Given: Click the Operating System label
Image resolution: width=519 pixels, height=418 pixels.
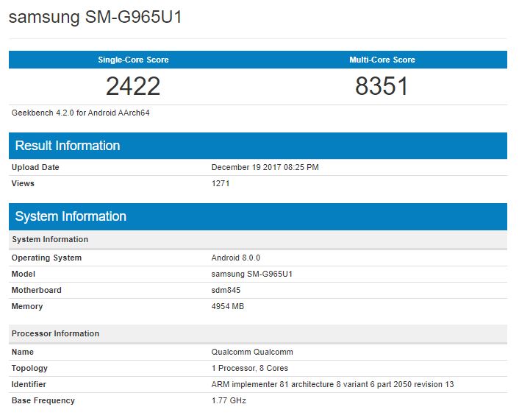Looking at the screenshot, I should click(46, 258).
